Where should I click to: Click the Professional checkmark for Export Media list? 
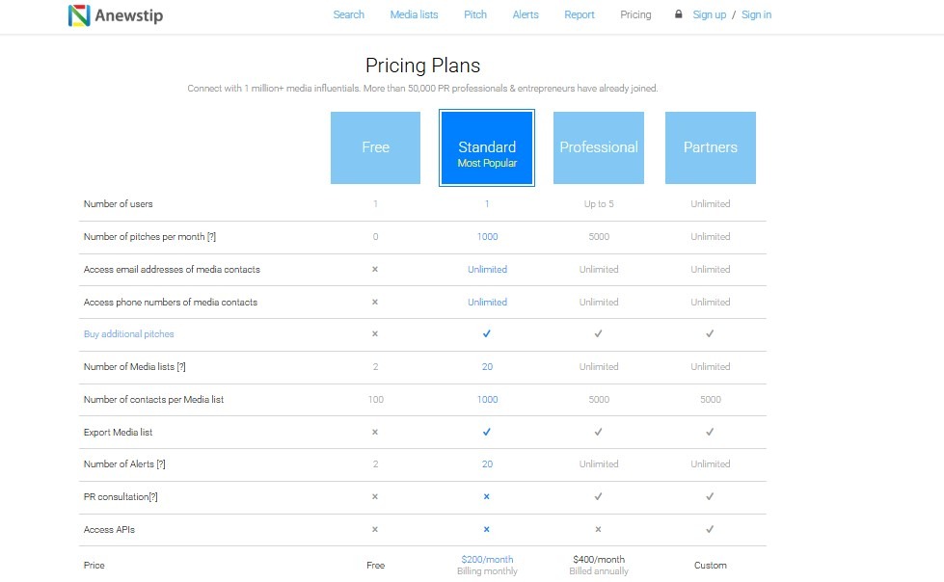click(x=598, y=432)
